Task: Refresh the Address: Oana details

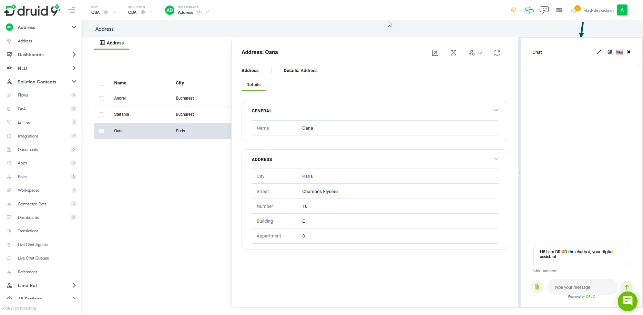Action: pos(497,53)
